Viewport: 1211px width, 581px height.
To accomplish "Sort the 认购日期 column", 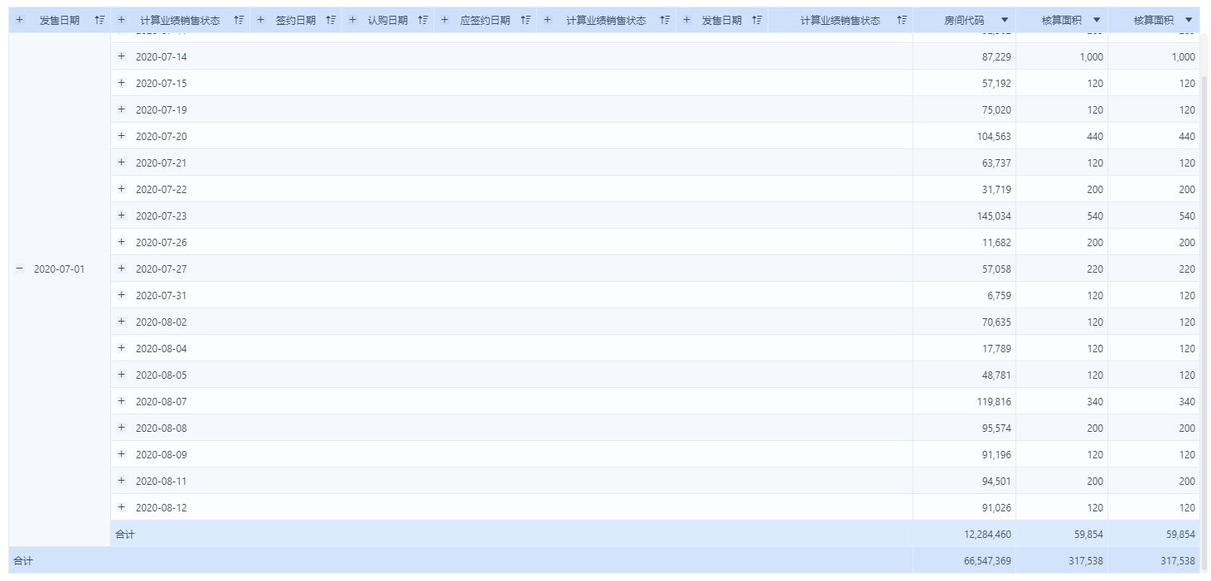I will pyautogui.click(x=423, y=20).
